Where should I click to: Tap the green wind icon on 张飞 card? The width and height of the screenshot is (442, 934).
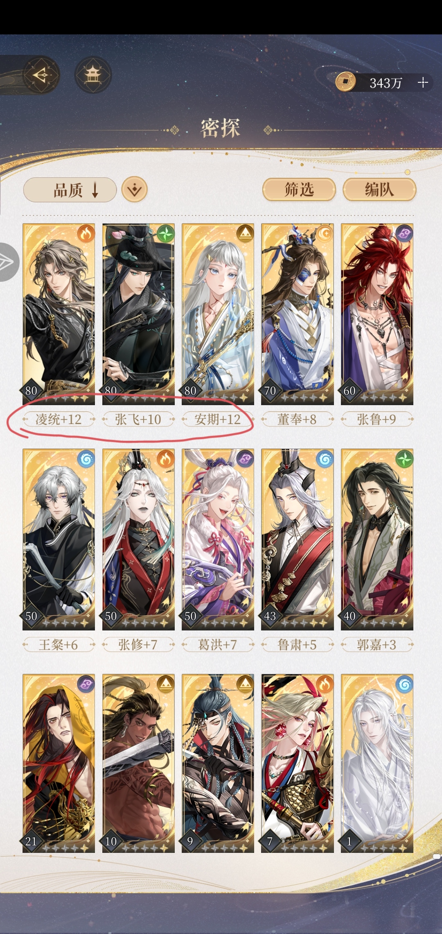(x=166, y=233)
